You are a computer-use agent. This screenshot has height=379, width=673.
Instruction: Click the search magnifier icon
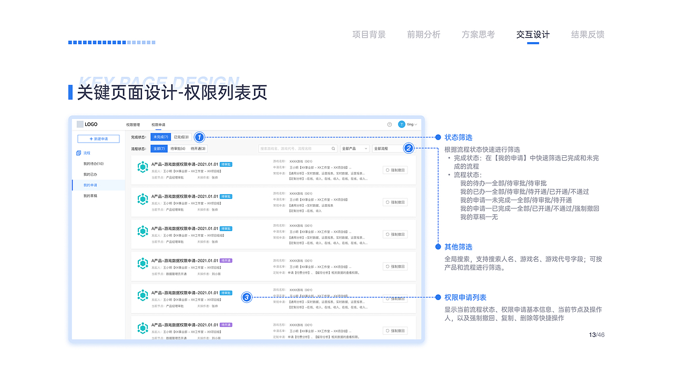[x=333, y=148]
